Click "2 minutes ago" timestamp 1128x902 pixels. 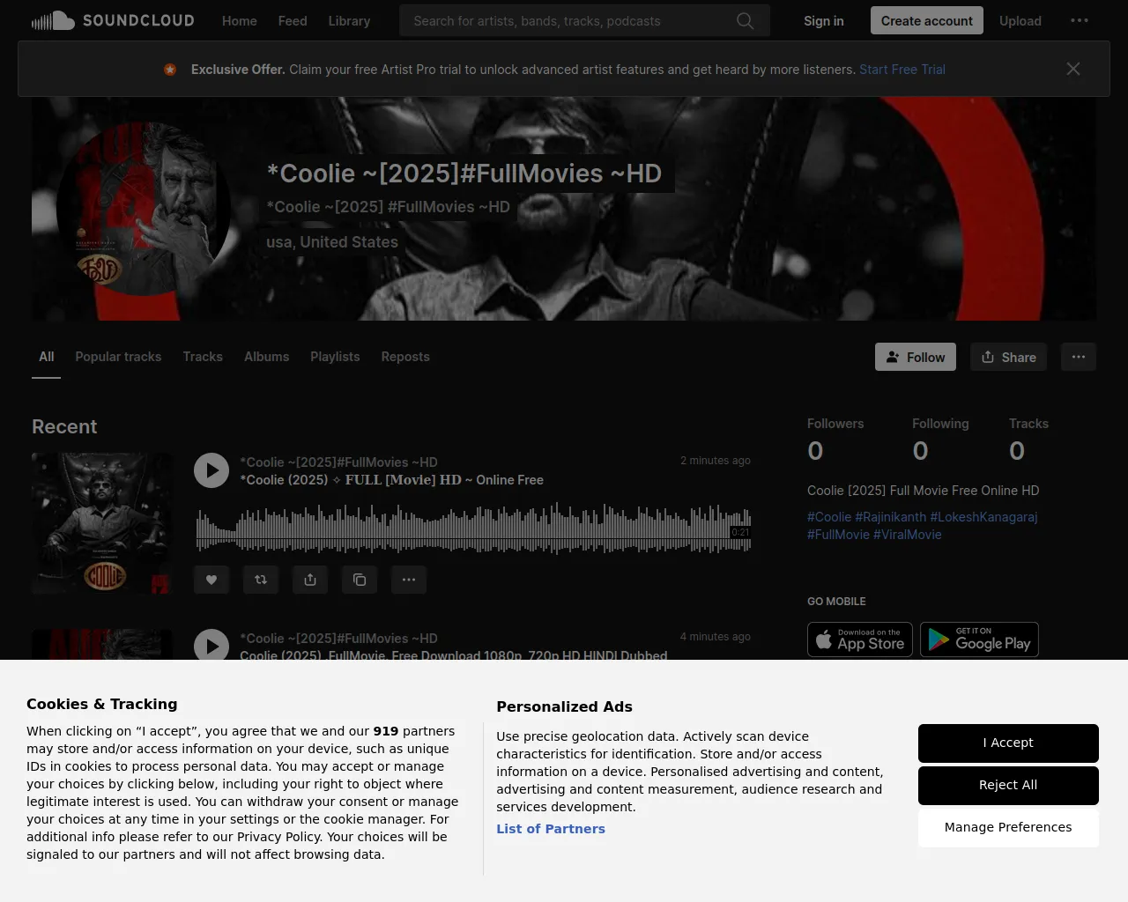pos(716,461)
